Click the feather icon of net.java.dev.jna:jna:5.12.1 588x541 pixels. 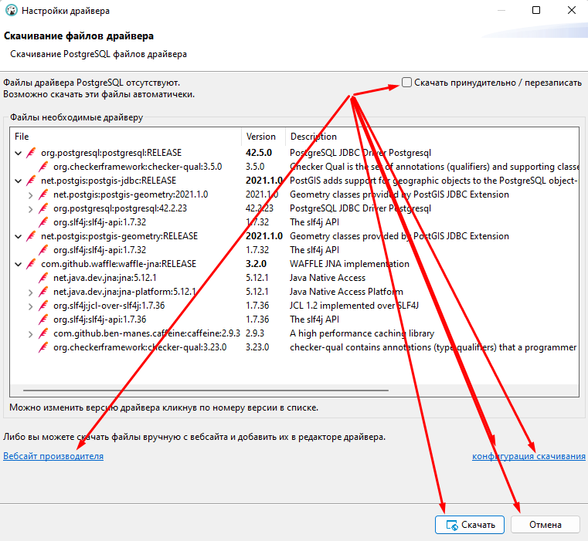pyautogui.click(x=43, y=278)
